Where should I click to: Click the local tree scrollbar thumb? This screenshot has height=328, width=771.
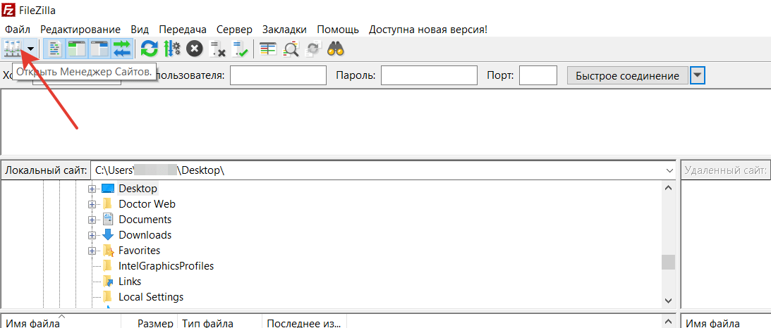point(668,263)
